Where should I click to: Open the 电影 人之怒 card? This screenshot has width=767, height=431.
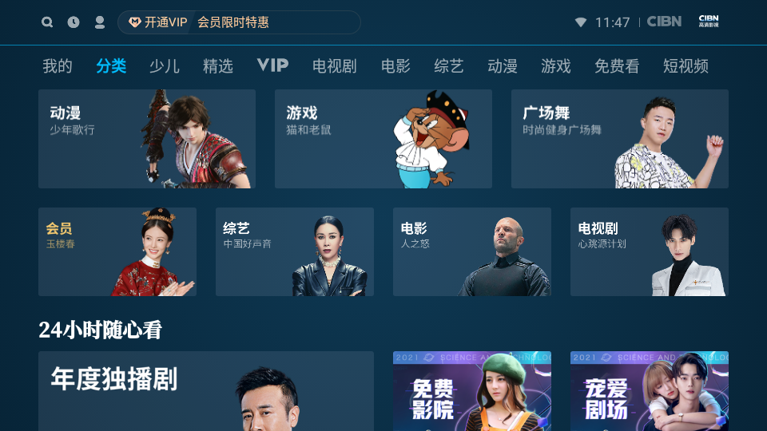[472, 251]
